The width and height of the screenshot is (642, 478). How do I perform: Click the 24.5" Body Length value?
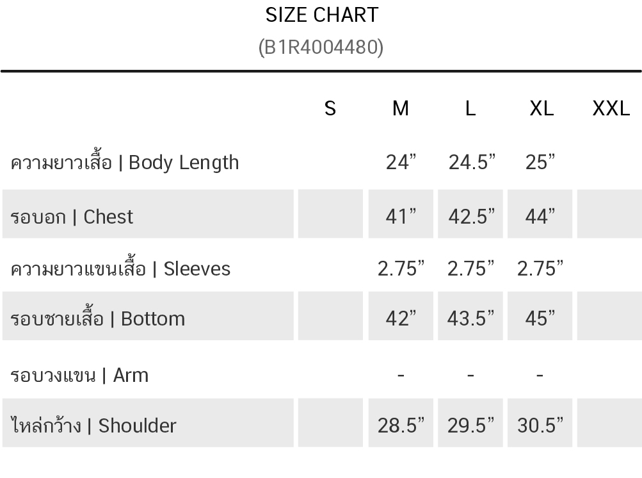[x=472, y=162]
